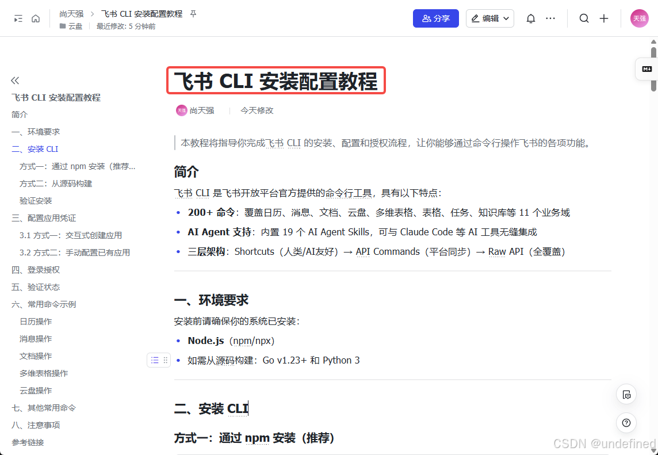Open author avatar beside 尚天强 under title
Screen dimensions: 658x455
point(181,110)
